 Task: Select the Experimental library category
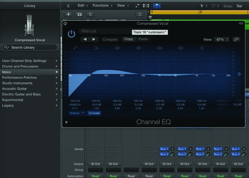pos(30,100)
